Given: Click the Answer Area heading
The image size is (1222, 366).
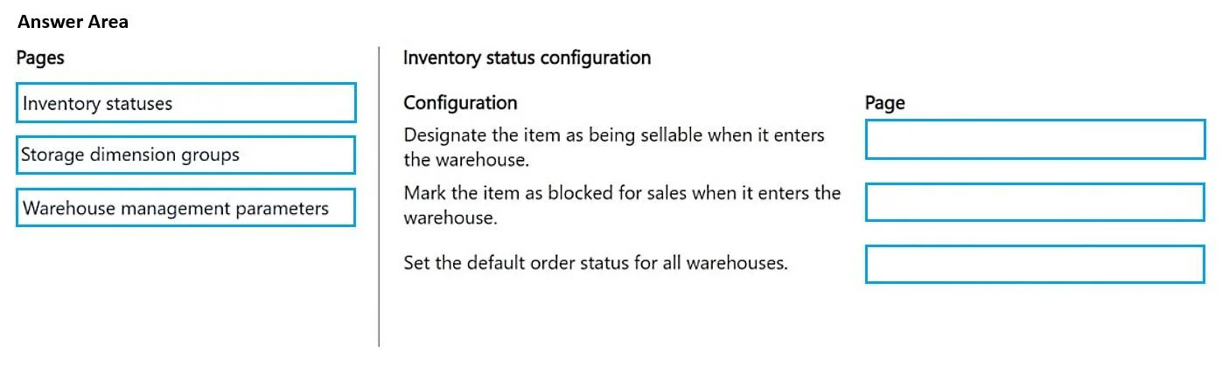Looking at the screenshot, I should tap(73, 23).
